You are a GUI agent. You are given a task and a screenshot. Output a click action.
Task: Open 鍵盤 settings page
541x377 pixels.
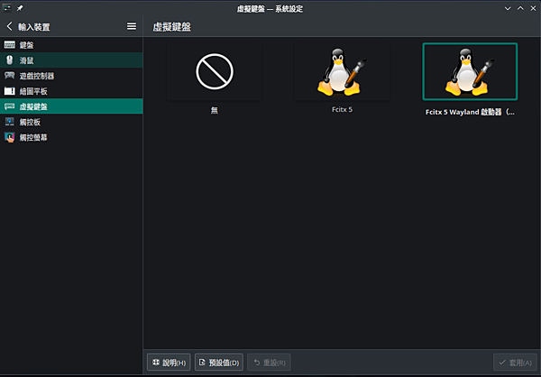(x=71, y=45)
